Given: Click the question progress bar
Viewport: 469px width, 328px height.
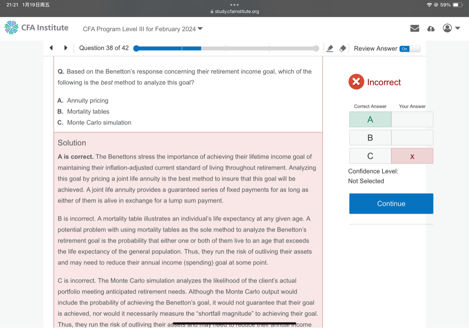Looking at the screenshot, I should click(226, 49).
